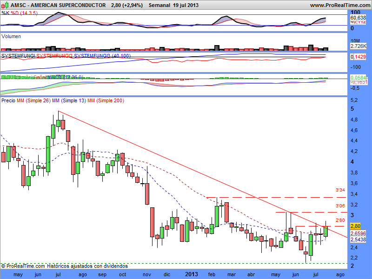372x279 pixels.
Task: Click the oct marker on the time axis
Action: click(122, 275)
